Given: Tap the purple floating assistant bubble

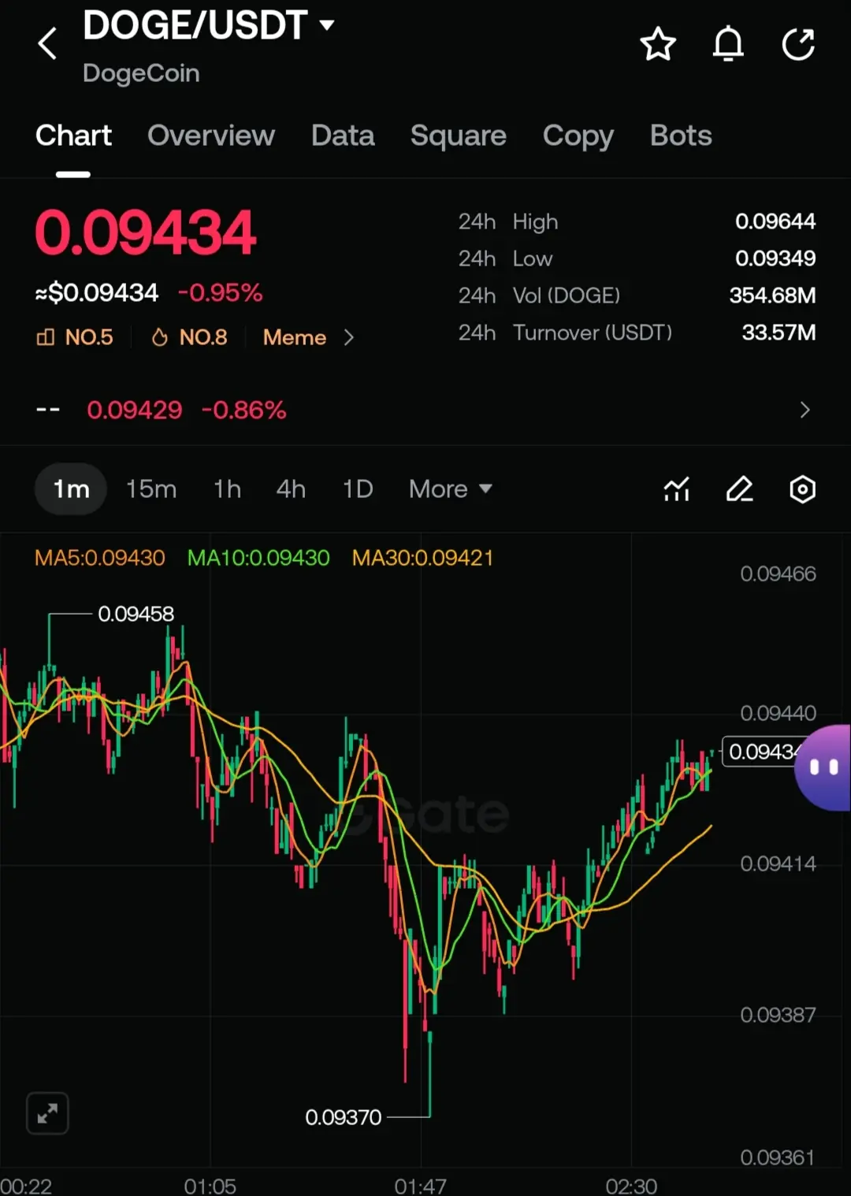Looking at the screenshot, I should [823, 767].
